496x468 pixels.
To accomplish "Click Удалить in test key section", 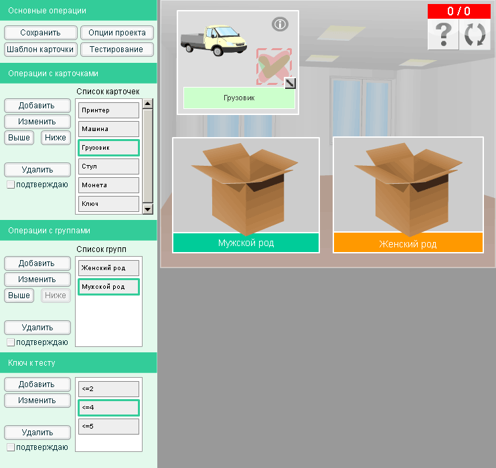I will [x=37, y=433].
